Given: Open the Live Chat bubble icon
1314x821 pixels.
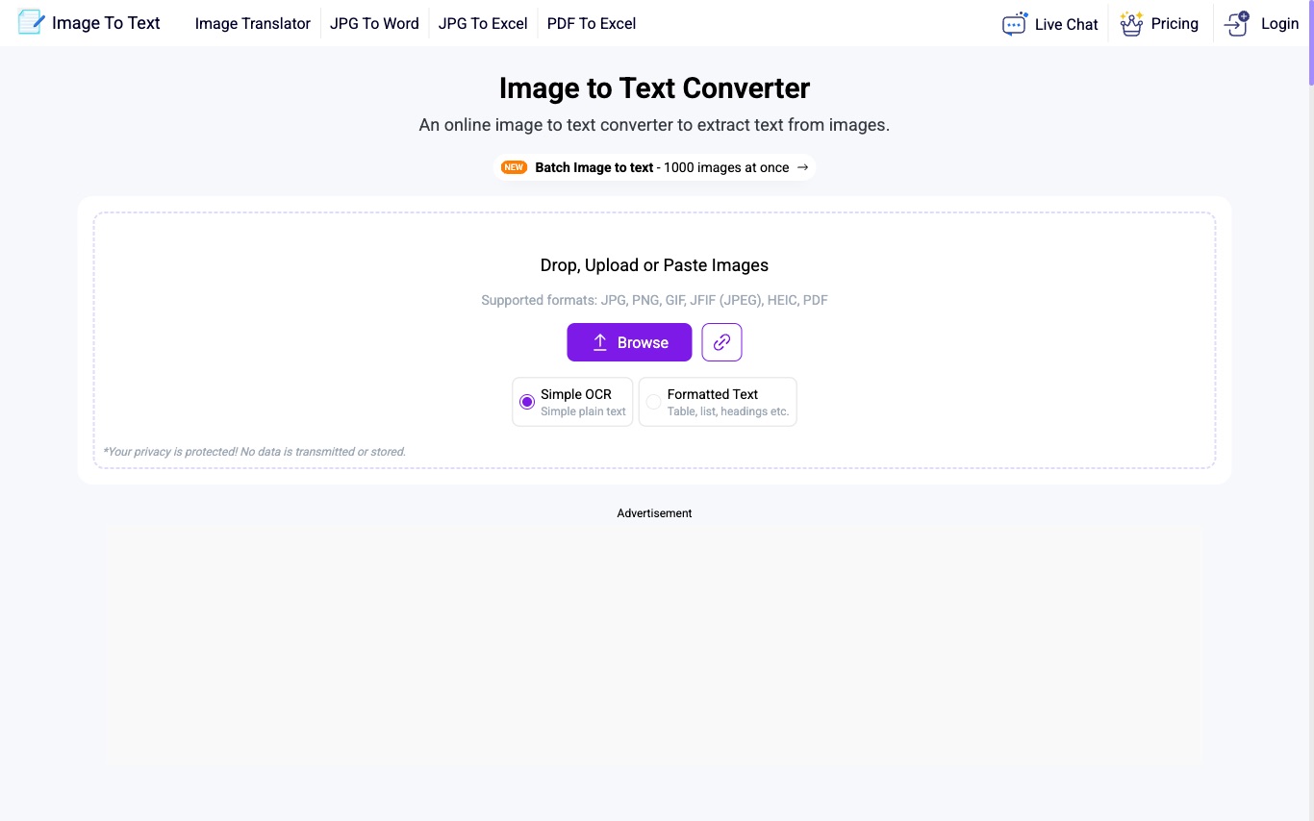Looking at the screenshot, I should pos(1014,24).
